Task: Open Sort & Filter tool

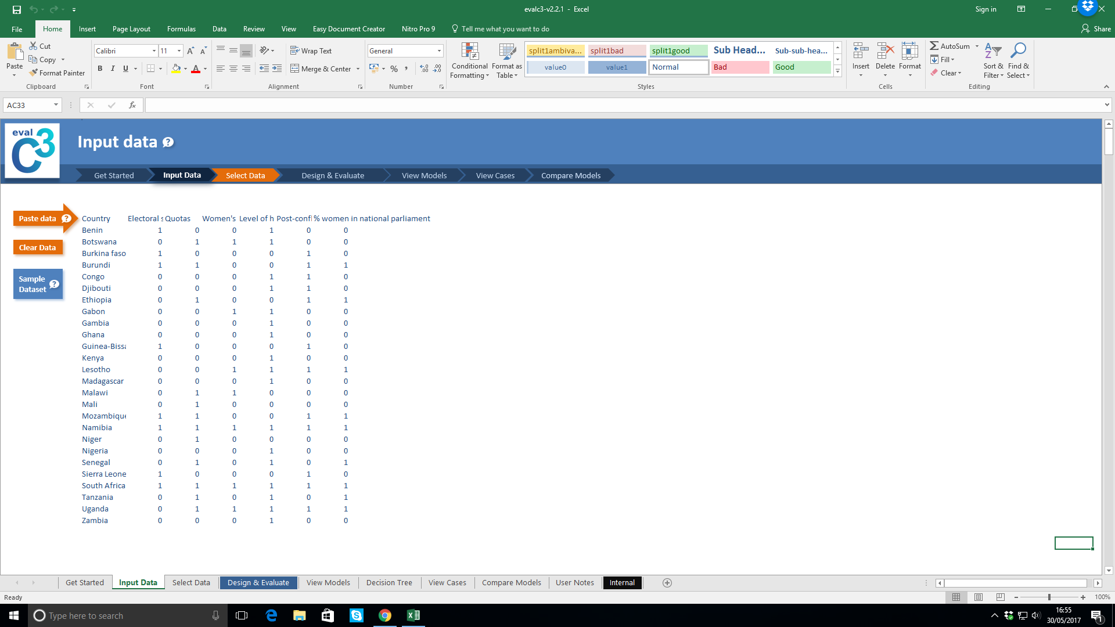Action: (993, 60)
